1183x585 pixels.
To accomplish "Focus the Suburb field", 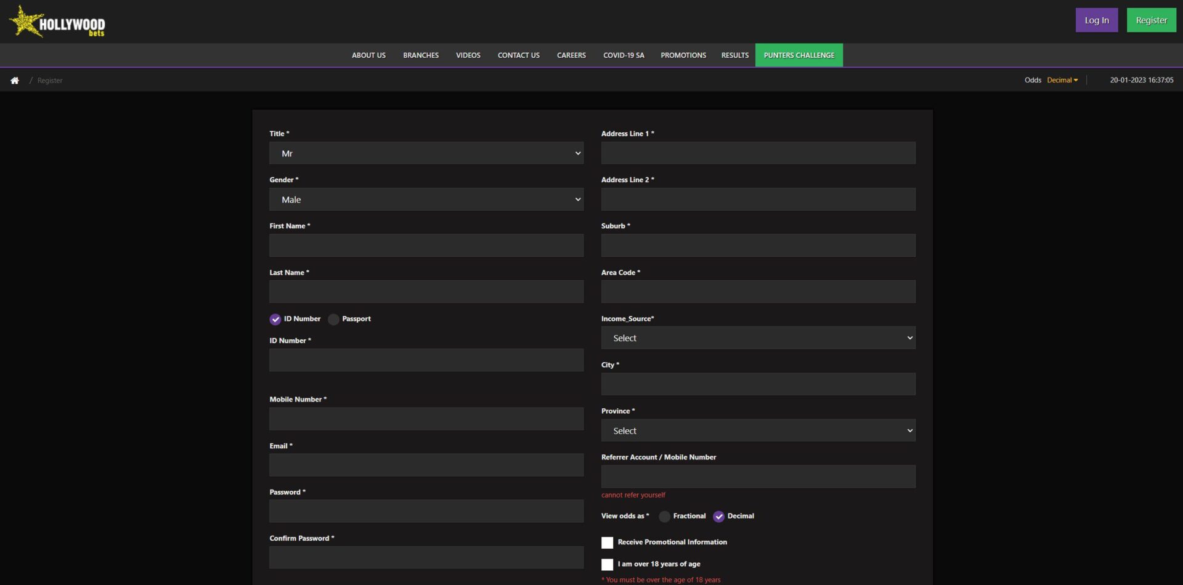I will (x=758, y=246).
